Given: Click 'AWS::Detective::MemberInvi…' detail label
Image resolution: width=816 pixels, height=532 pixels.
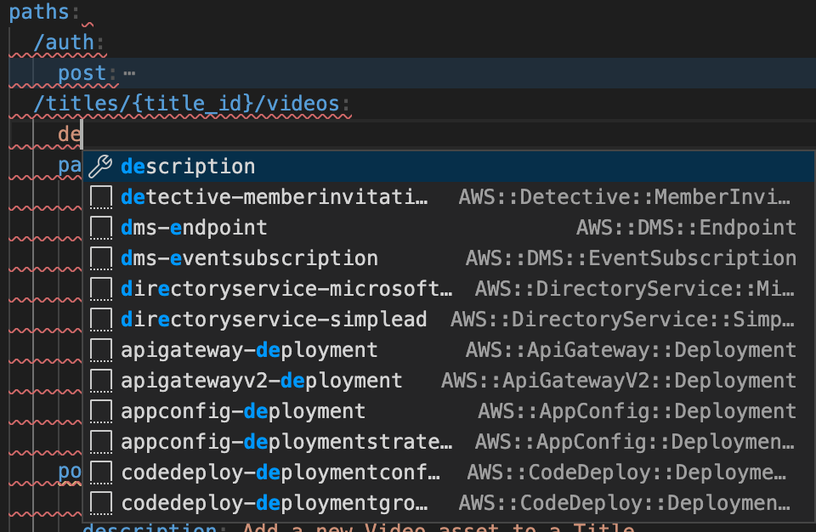Looking at the screenshot, I should tap(625, 197).
